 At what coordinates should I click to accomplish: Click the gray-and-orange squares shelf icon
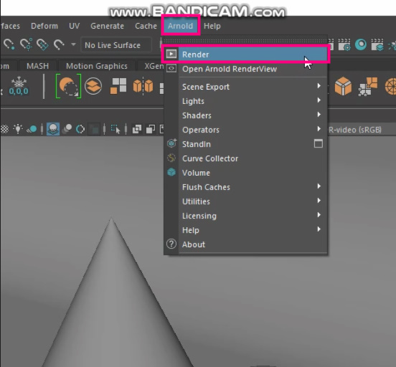[118, 86]
